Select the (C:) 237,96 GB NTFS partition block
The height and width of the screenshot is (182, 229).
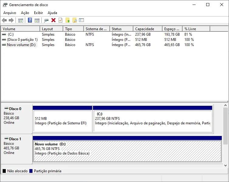coord(153,119)
